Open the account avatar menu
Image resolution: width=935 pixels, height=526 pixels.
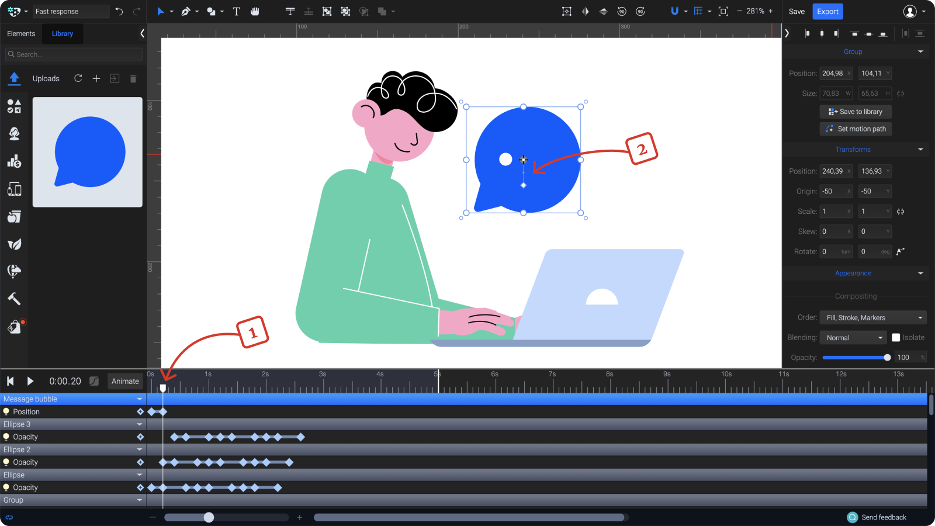point(909,11)
